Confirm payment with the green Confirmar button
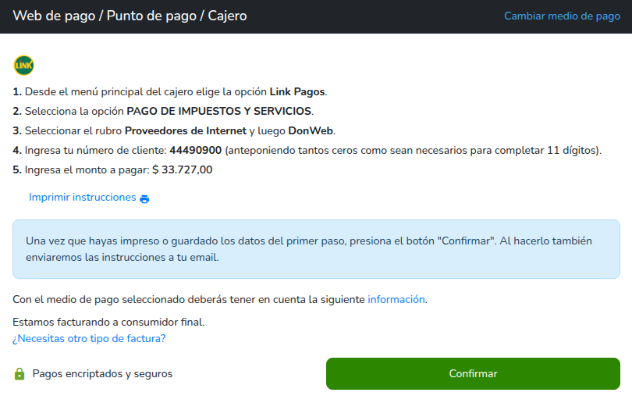This screenshot has width=632, height=403. [473, 373]
